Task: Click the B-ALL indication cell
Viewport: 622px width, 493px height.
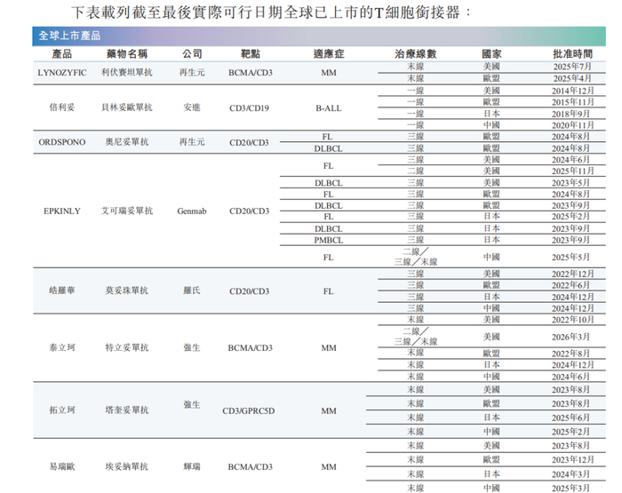Action: point(329,107)
